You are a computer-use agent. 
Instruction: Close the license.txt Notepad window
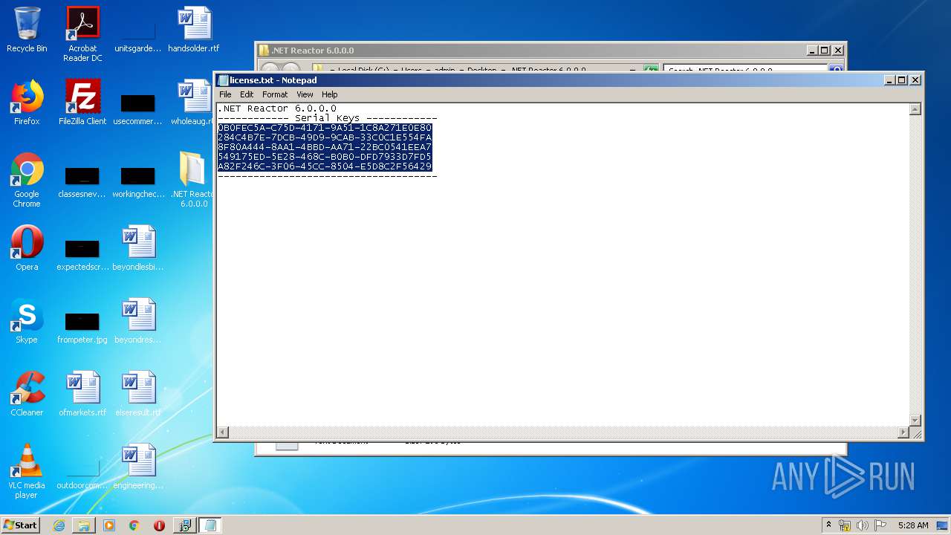(x=915, y=80)
